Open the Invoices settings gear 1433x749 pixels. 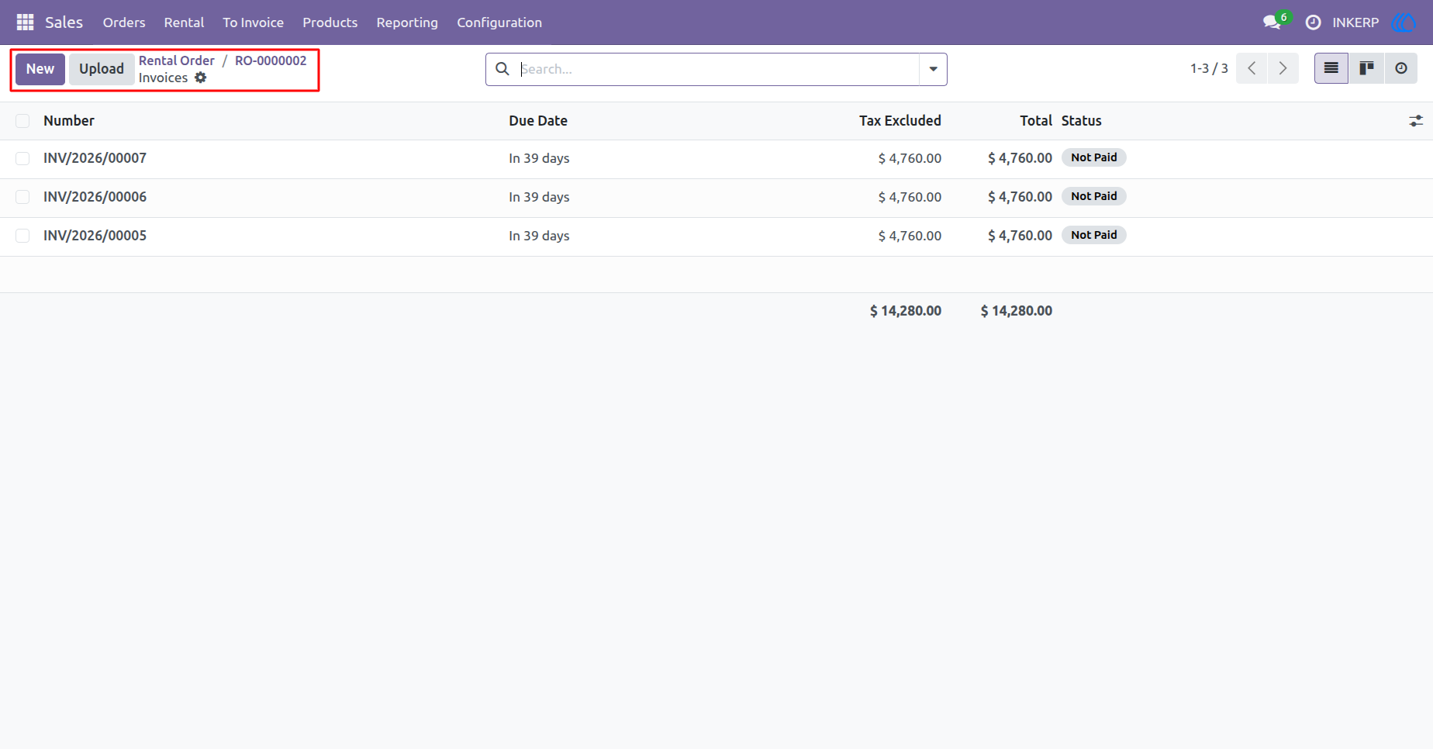201,78
